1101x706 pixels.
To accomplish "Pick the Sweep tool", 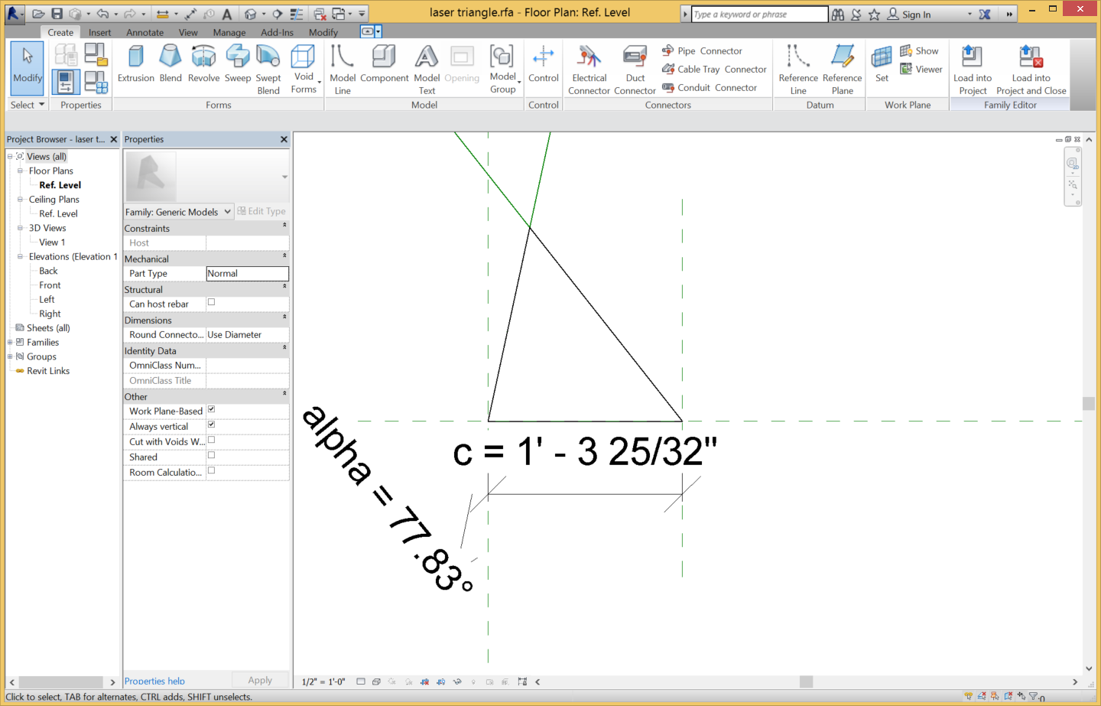I will pyautogui.click(x=238, y=64).
